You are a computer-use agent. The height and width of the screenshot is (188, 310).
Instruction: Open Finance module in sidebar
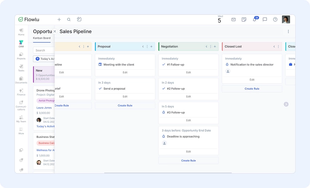pos(21,92)
